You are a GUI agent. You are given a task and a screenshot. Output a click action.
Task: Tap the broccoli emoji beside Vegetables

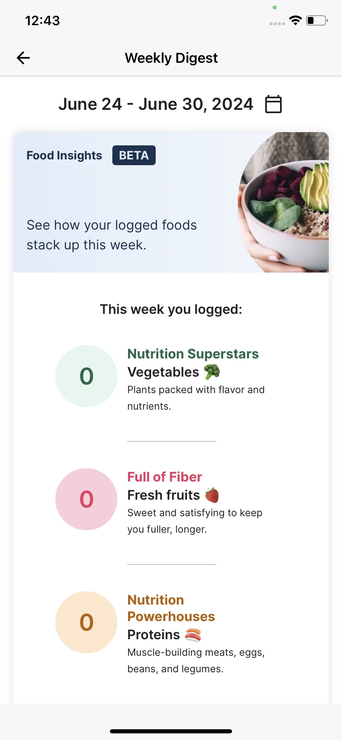click(x=212, y=372)
